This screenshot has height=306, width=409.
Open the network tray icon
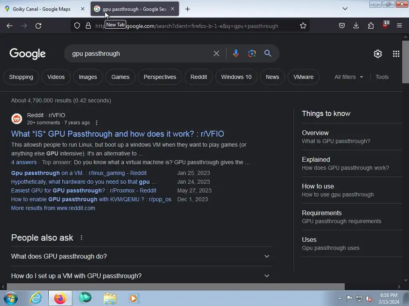(359, 298)
